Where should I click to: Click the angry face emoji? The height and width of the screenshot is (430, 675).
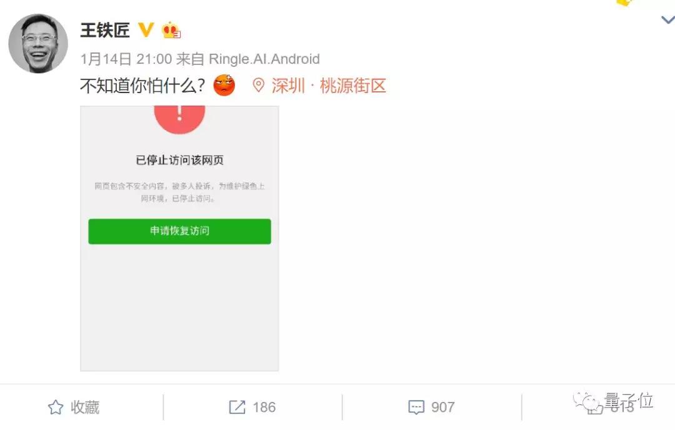pyautogui.click(x=224, y=85)
